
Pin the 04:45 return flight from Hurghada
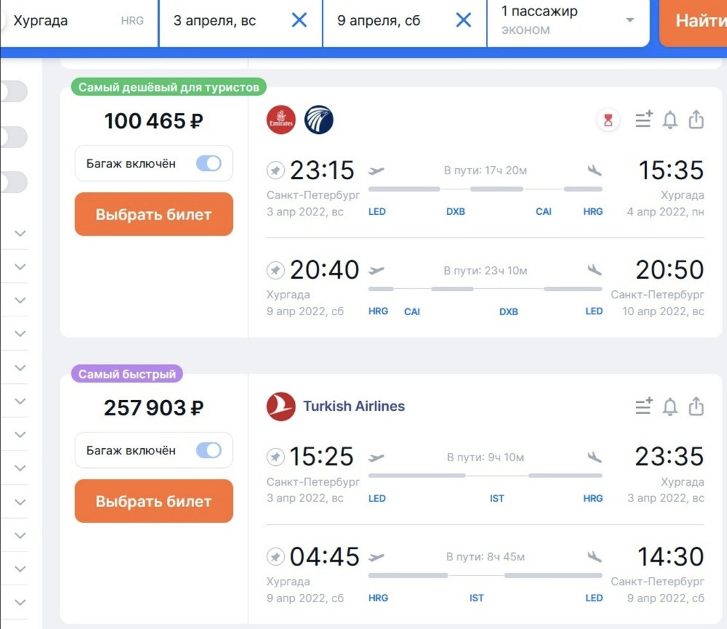(275, 558)
